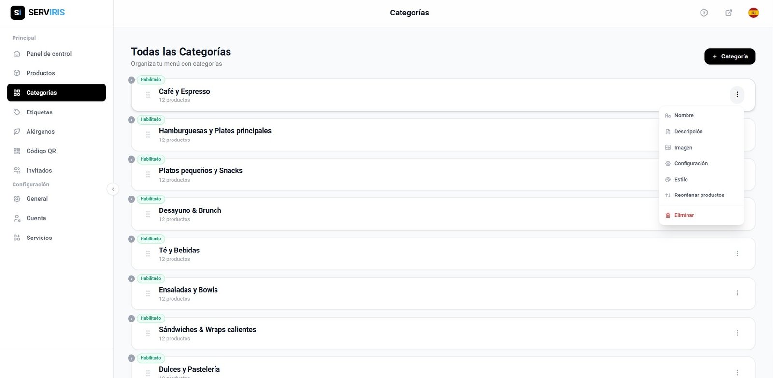
Task: Select the Eliminar trash icon in the menu
Action: pyautogui.click(x=668, y=215)
